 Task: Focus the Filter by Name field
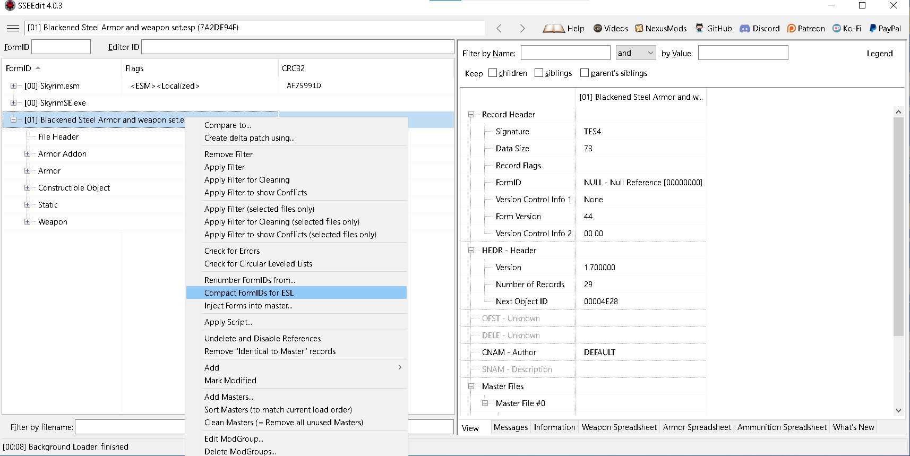tap(565, 53)
